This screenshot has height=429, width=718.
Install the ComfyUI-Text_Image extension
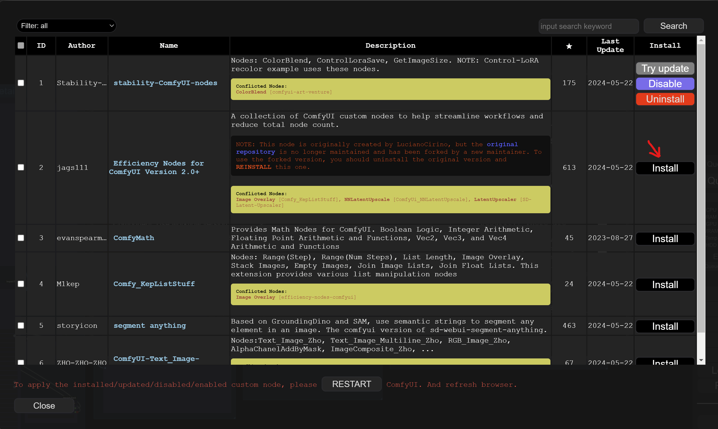coord(665,362)
